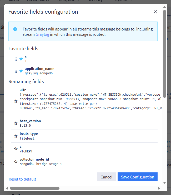Click the vertical scrollbar up arrow
The width and height of the screenshot is (171, 195).
click(x=164, y=7)
